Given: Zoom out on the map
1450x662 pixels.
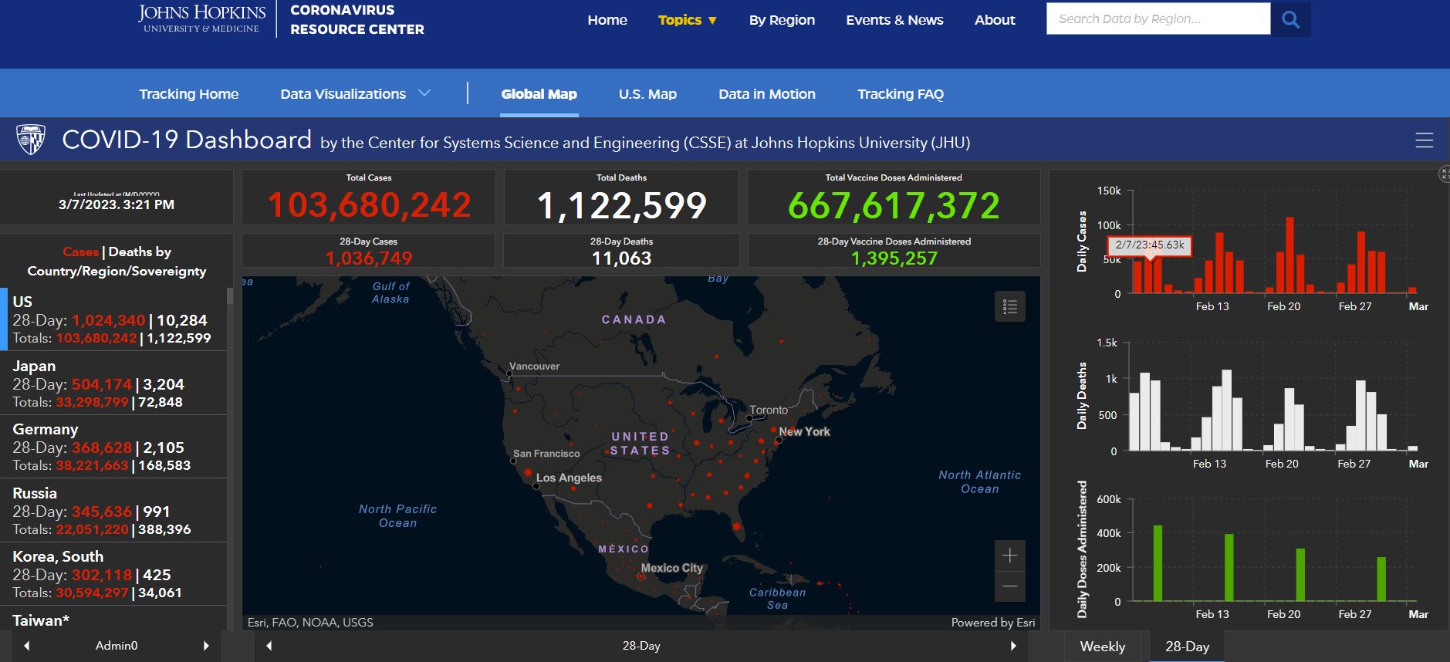Looking at the screenshot, I should (x=1009, y=586).
